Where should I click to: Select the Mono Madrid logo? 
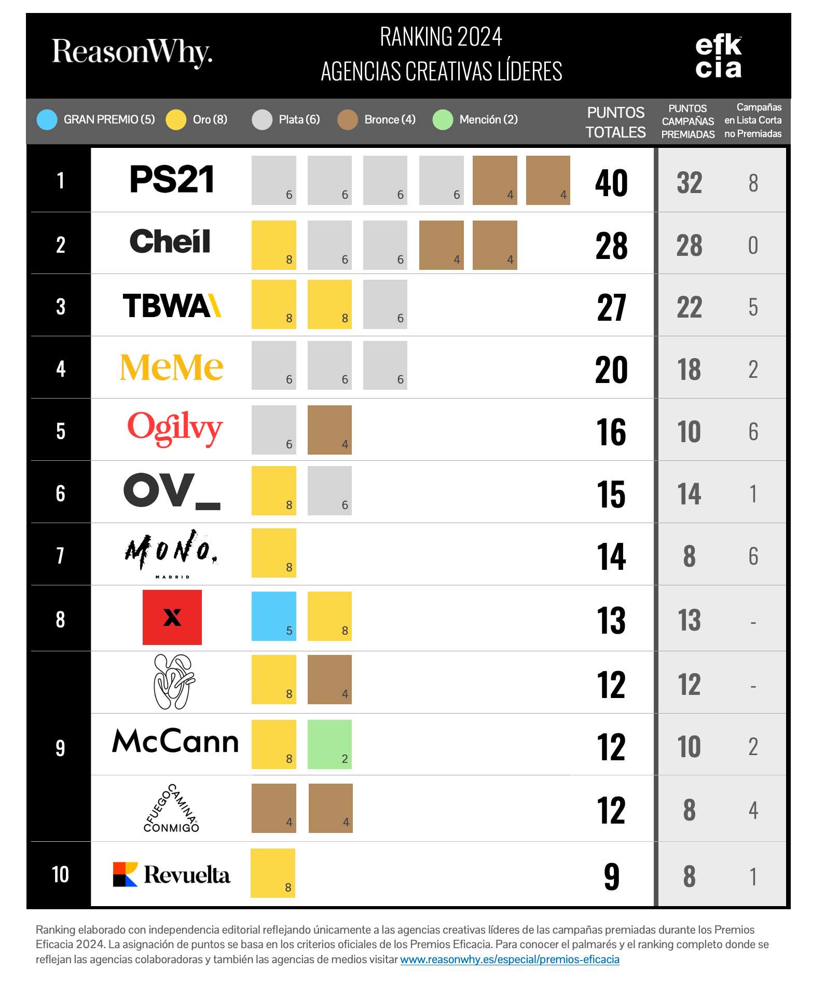pos(172,554)
